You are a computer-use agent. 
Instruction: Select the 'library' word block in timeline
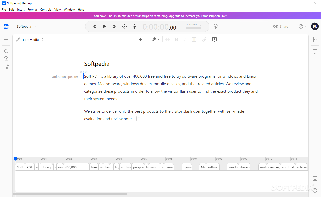[46, 167]
